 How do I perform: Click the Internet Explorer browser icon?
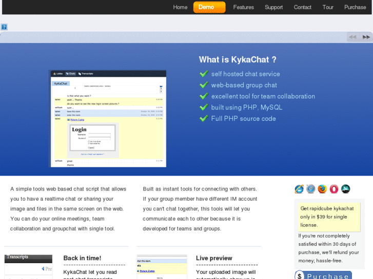[299, 189]
